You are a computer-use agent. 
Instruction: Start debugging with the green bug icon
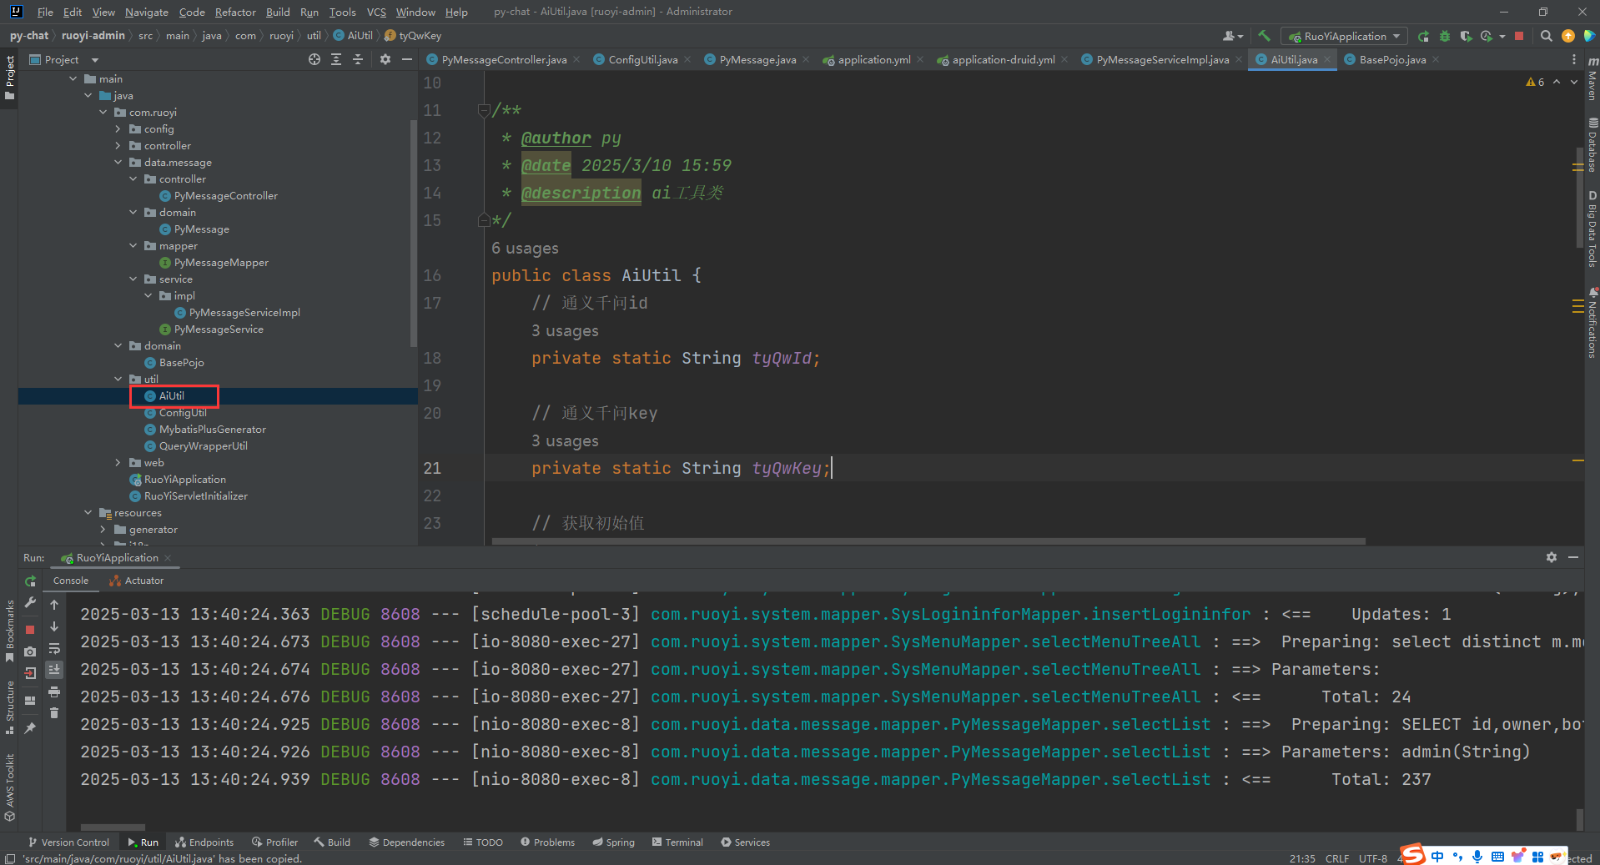(x=1445, y=36)
